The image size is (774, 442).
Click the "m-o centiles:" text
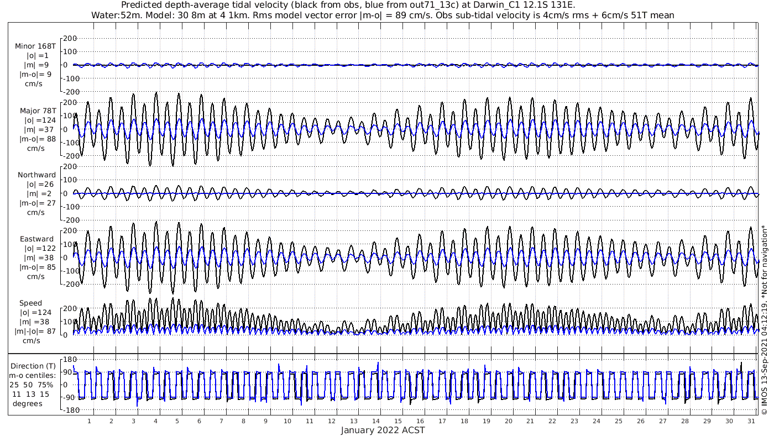[34, 376]
